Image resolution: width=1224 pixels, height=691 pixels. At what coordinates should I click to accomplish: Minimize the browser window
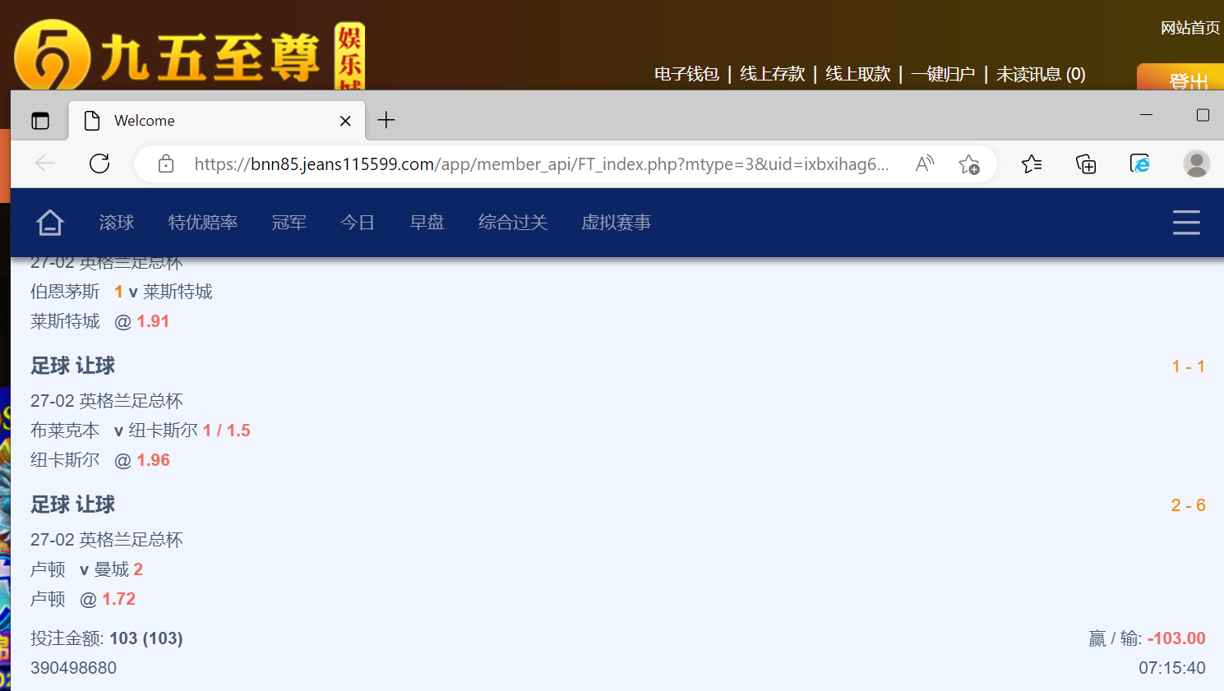click(1147, 115)
